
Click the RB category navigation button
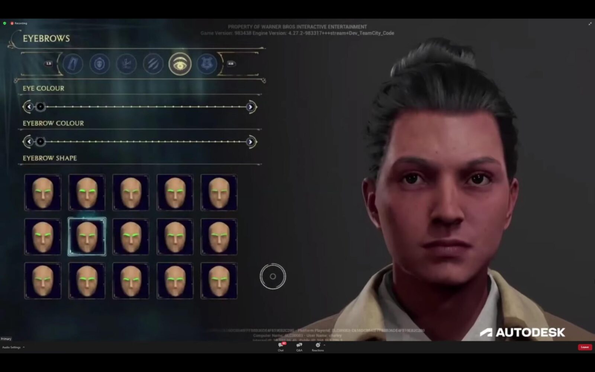[230, 63]
